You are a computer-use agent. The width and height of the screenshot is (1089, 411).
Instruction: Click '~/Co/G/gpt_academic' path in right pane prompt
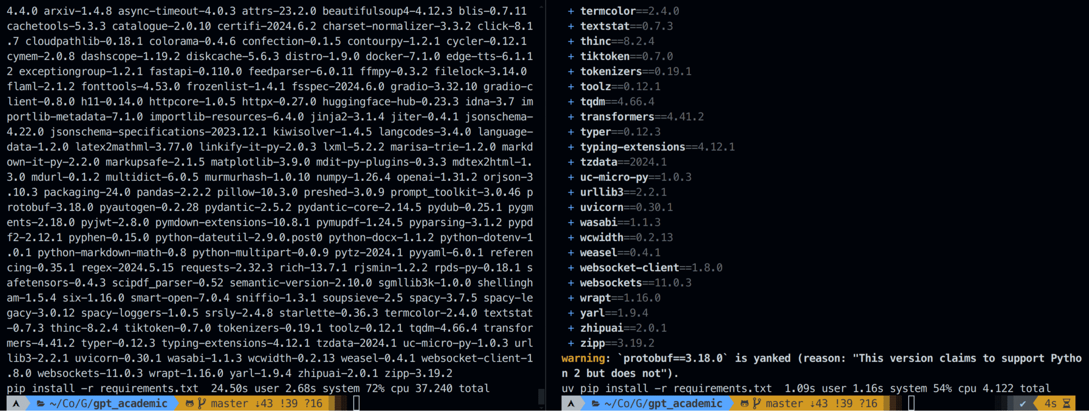(663, 404)
